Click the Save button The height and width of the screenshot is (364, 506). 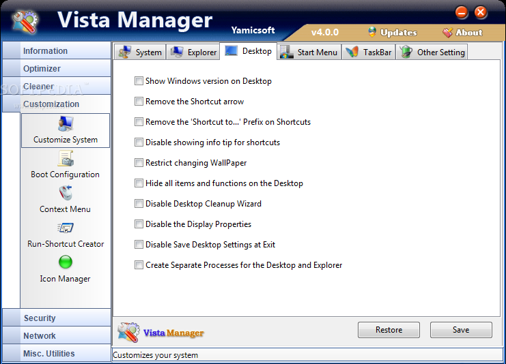pos(461,330)
